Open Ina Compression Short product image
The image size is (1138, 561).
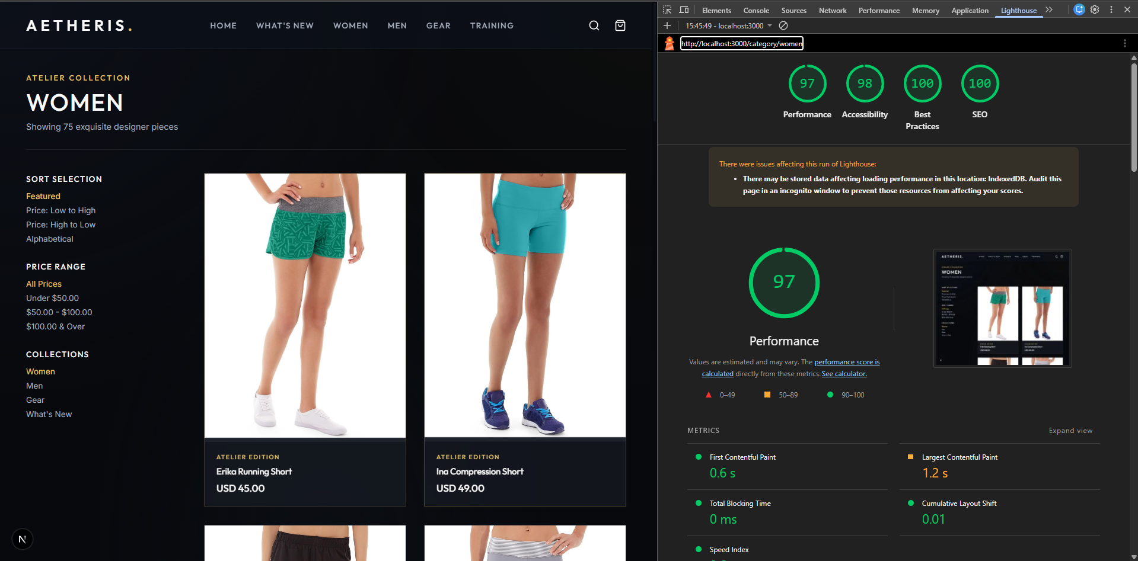[525, 306]
